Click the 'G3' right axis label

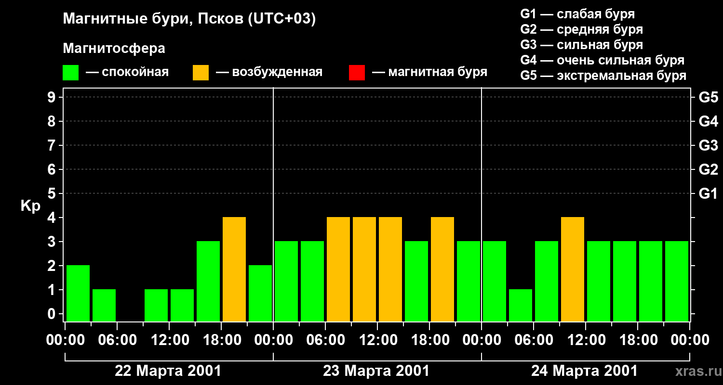pos(708,145)
